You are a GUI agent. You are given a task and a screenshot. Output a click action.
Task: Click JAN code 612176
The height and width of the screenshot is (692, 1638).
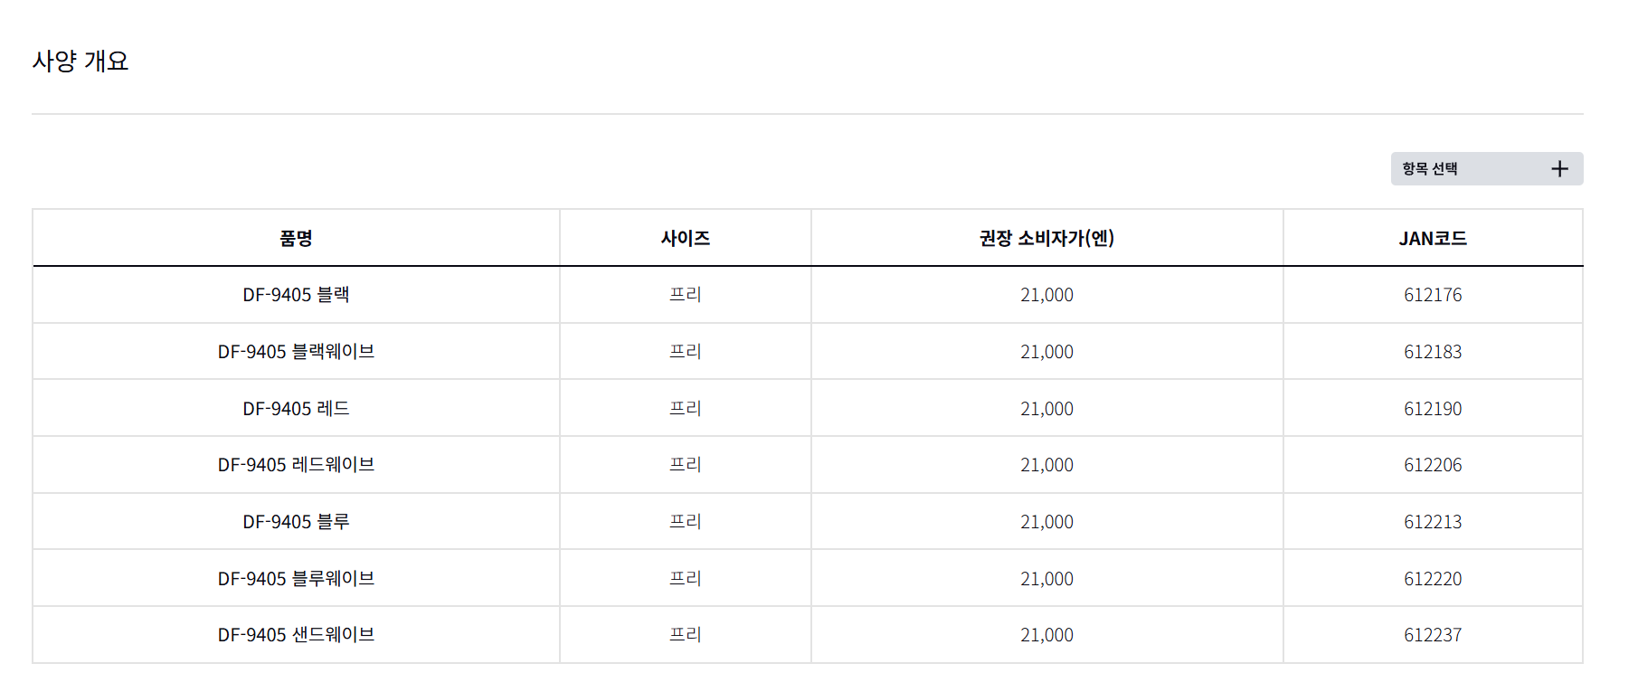coord(1433,295)
